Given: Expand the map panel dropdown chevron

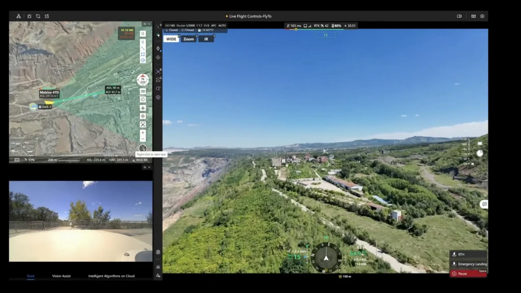Looking at the screenshot, I should pyautogui.click(x=146, y=24).
